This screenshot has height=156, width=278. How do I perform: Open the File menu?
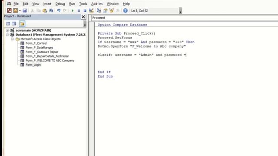coord(16,4)
